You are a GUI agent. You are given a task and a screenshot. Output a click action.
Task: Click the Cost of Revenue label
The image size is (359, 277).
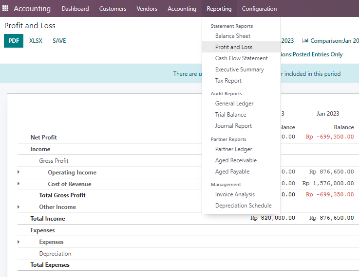click(70, 184)
